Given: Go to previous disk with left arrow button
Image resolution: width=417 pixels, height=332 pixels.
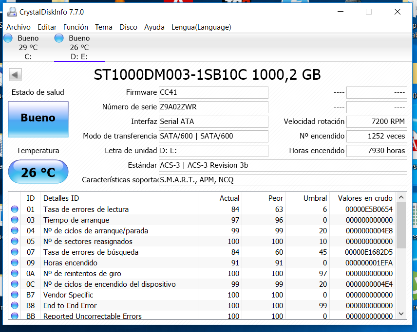Looking at the screenshot, I should [x=15, y=74].
